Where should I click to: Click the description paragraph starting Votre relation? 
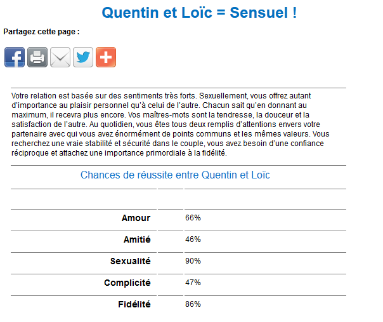pos(170,124)
